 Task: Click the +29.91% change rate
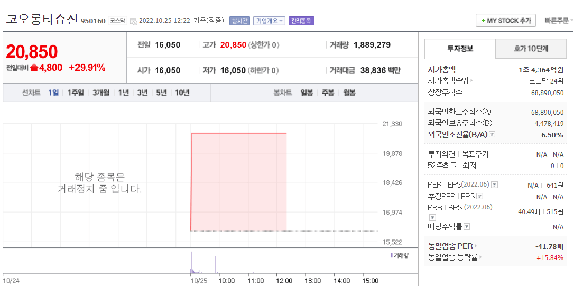(x=87, y=67)
